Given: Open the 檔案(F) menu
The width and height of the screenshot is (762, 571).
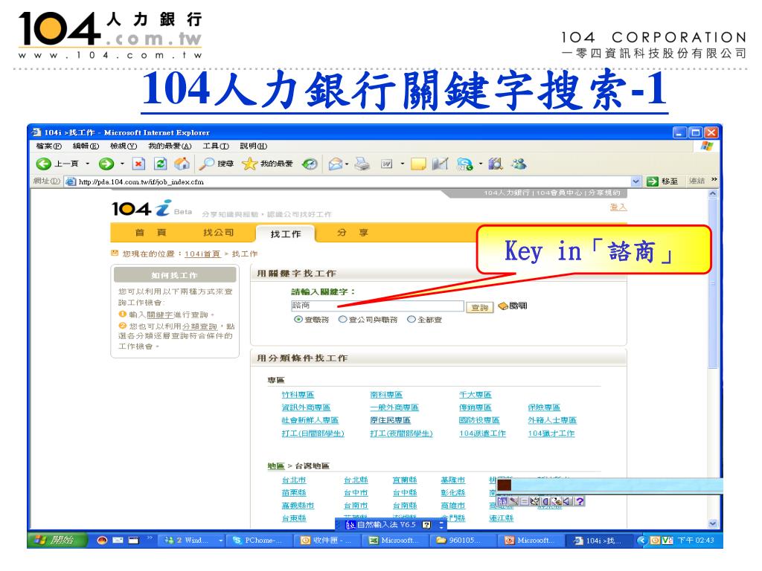Looking at the screenshot, I should click(48, 146).
